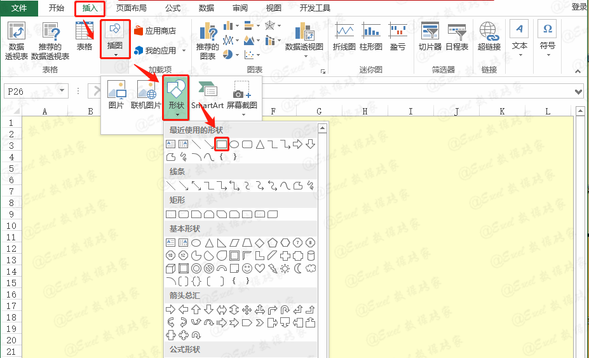Choose the sun shape

pyautogui.click(x=285, y=268)
